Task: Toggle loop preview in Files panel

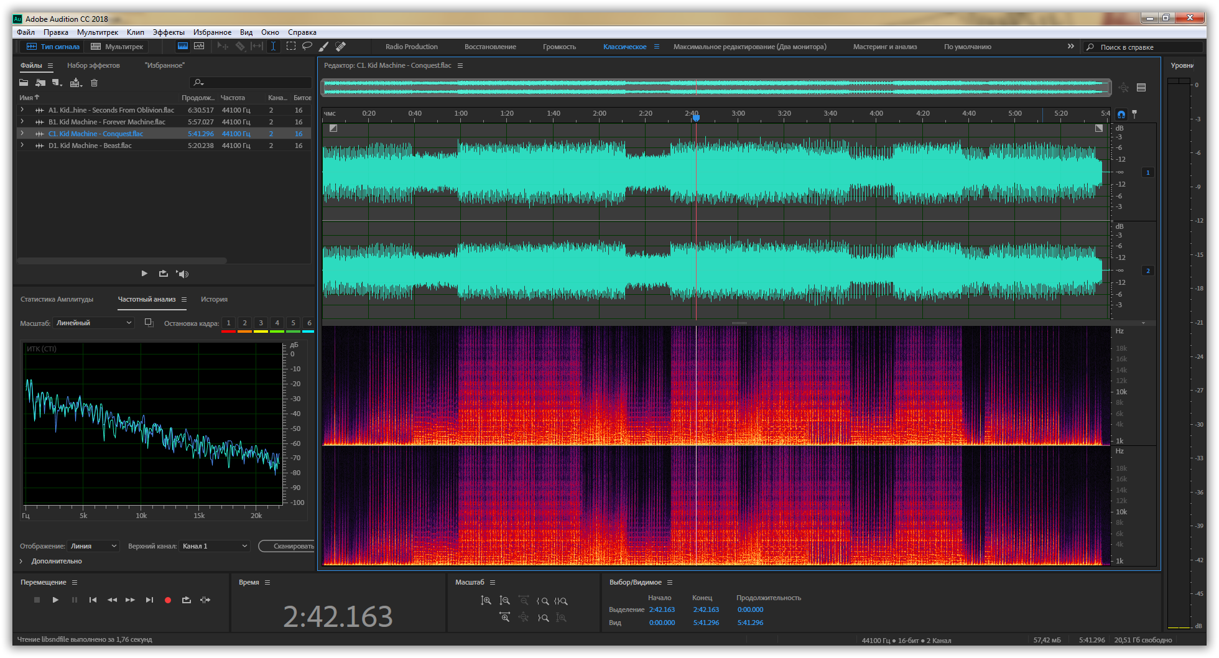Action: [163, 274]
